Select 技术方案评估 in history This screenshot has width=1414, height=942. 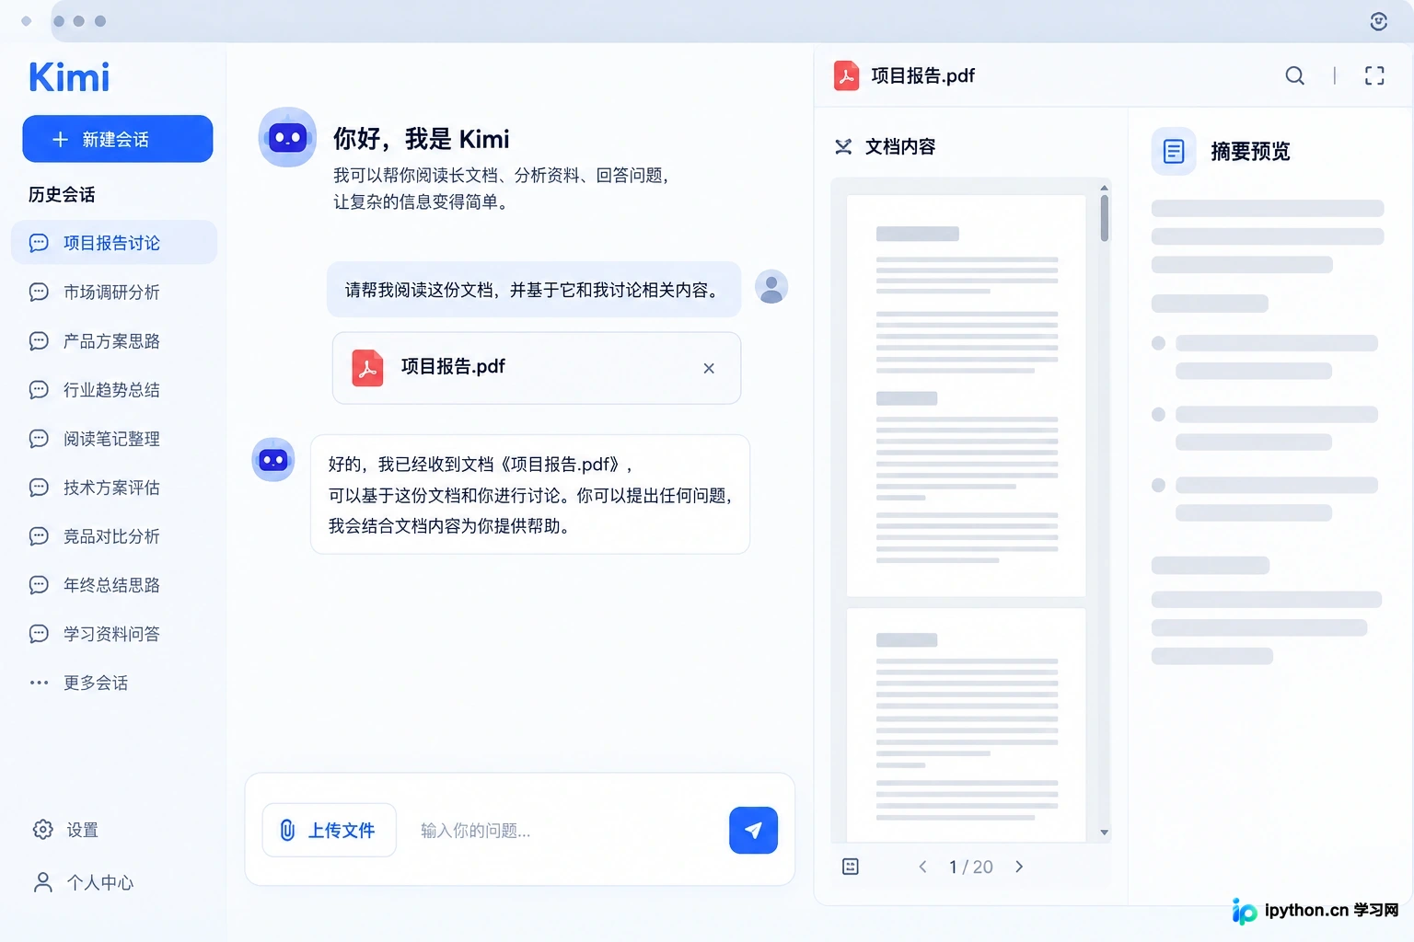[x=114, y=487]
